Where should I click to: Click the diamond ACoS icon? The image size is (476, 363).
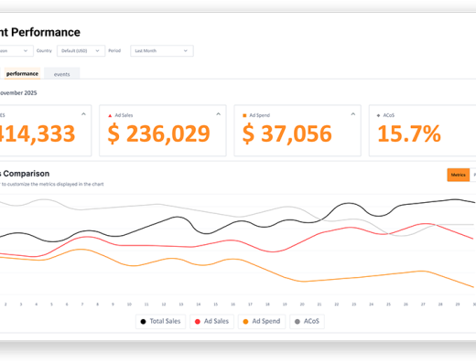378,115
